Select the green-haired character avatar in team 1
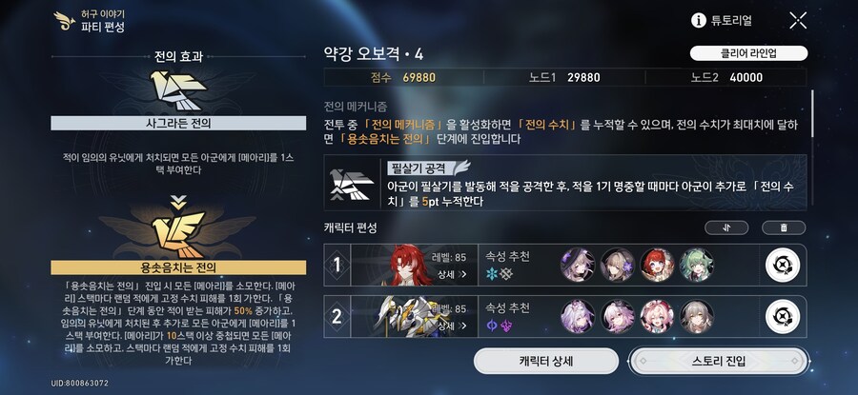This screenshot has width=858, height=395. pyautogui.click(x=697, y=265)
